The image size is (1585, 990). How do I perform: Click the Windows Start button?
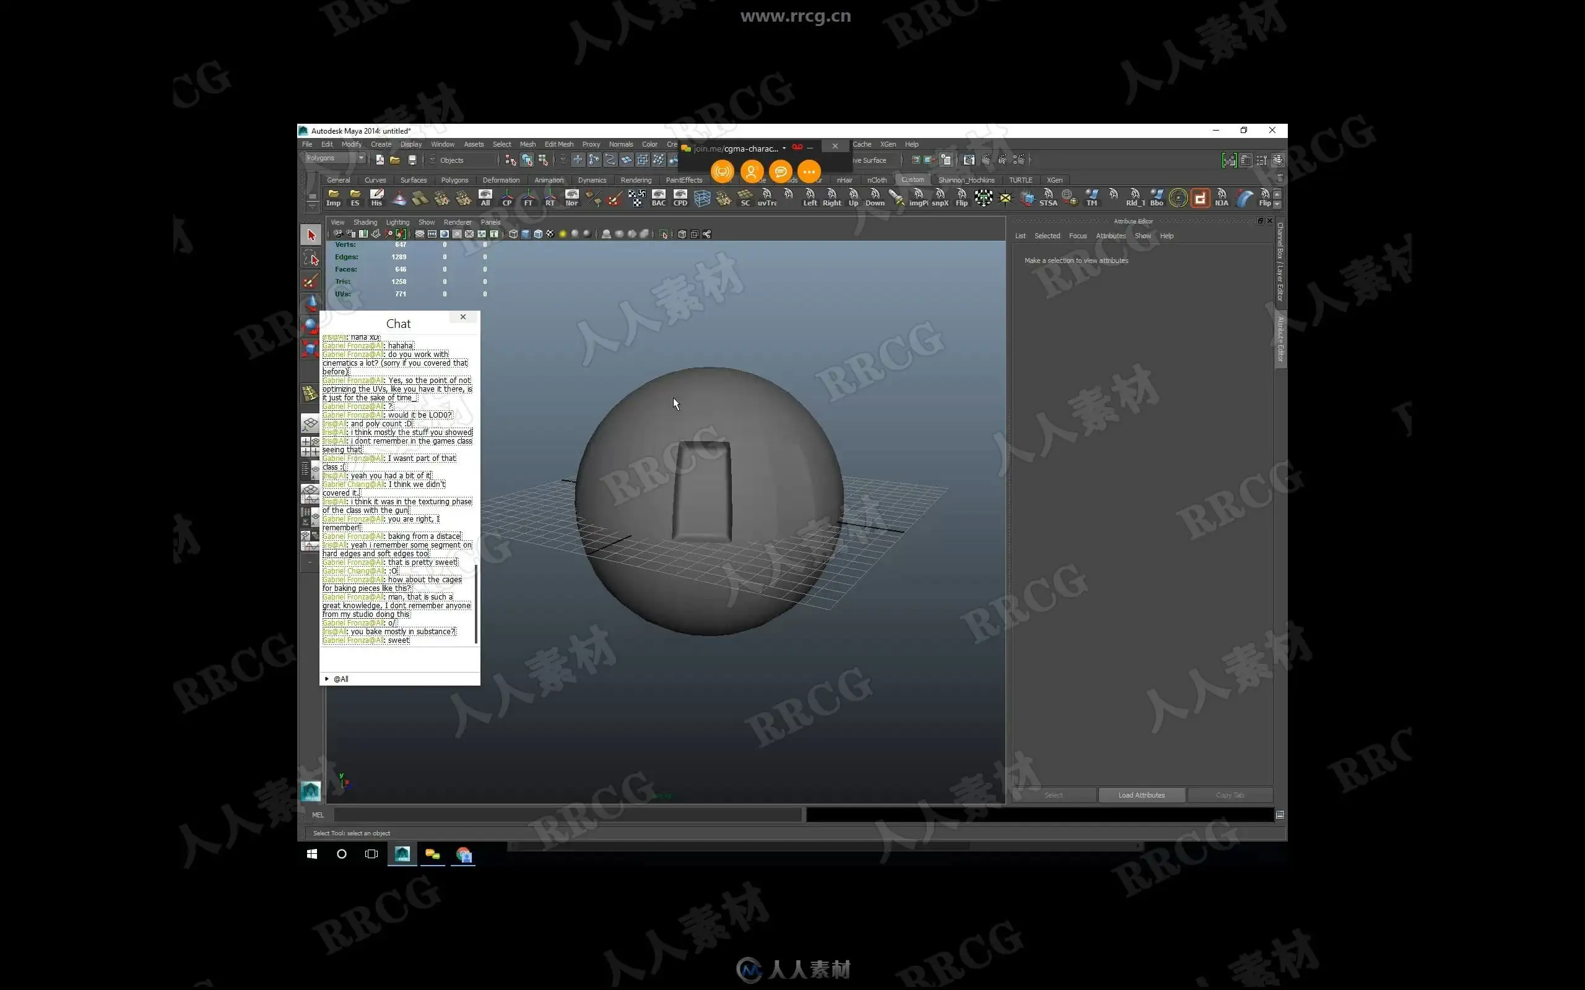click(x=312, y=854)
